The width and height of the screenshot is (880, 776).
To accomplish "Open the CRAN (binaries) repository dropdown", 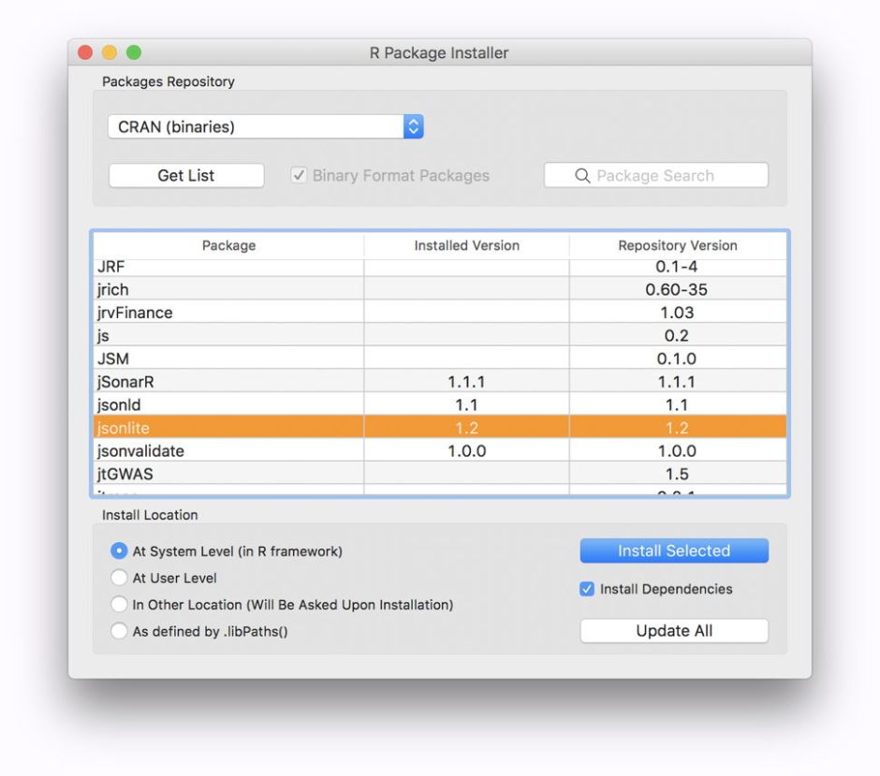I will 266,127.
